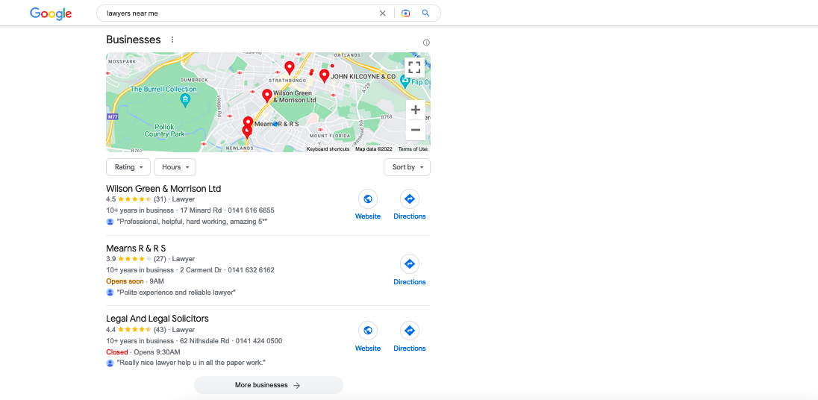Click the blue magnifier search icon
The image size is (818, 400).
425,13
